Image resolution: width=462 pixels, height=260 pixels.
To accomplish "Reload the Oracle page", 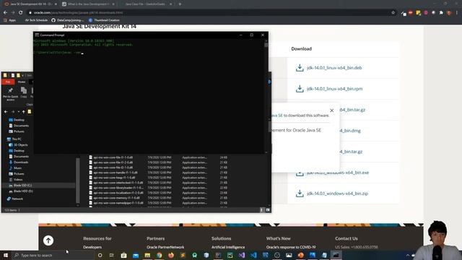I will tap(21, 13).
